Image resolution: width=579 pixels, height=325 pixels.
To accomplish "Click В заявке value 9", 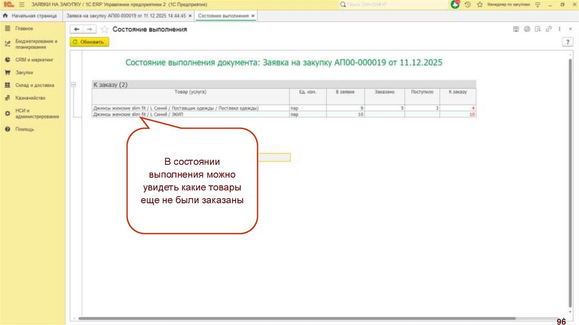I will click(x=345, y=108).
